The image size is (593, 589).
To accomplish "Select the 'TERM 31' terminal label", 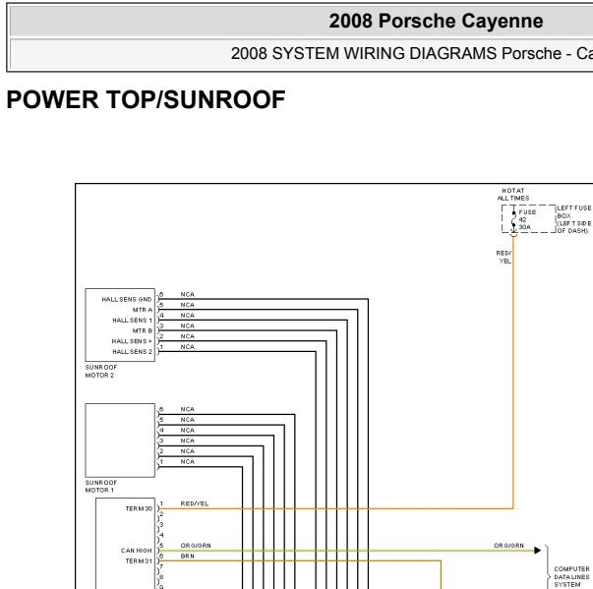I will pyautogui.click(x=139, y=561).
